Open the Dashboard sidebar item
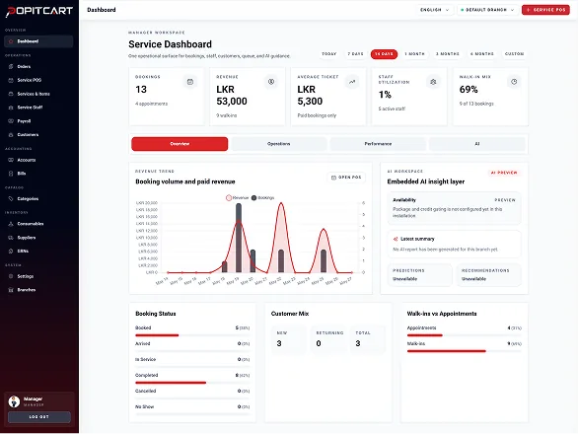Screen dimensions: 578x434 click(x=38, y=41)
